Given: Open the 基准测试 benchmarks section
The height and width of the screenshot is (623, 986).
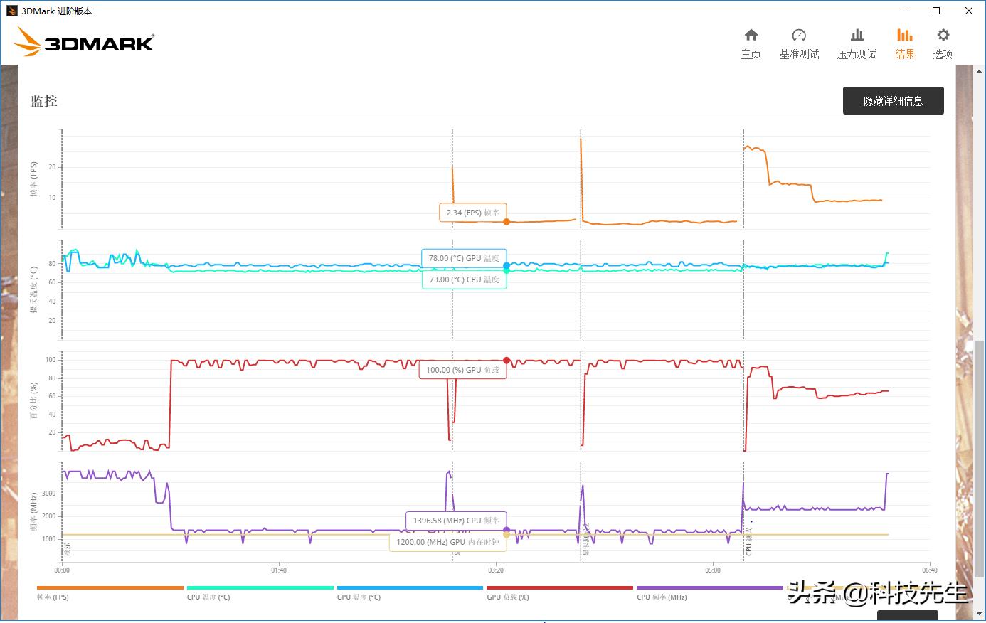Looking at the screenshot, I should [x=799, y=44].
